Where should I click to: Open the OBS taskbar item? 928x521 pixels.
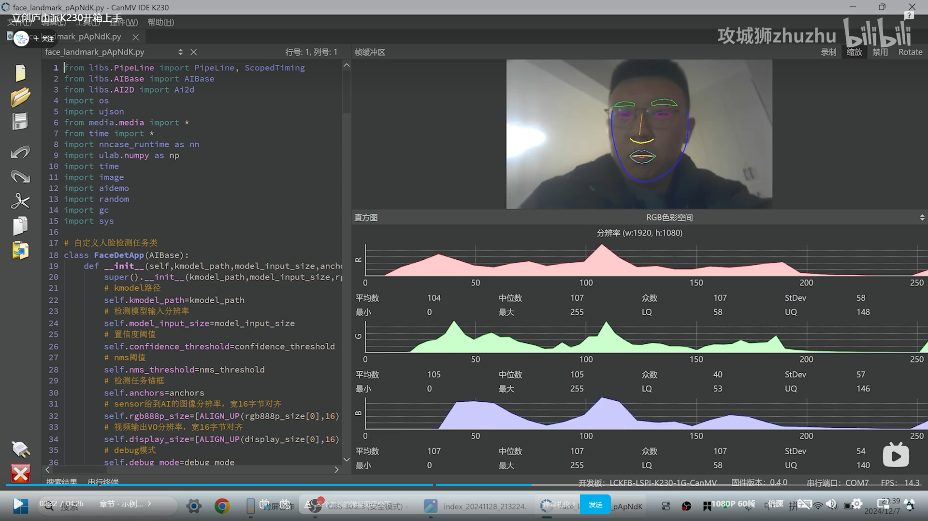click(x=360, y=506)
